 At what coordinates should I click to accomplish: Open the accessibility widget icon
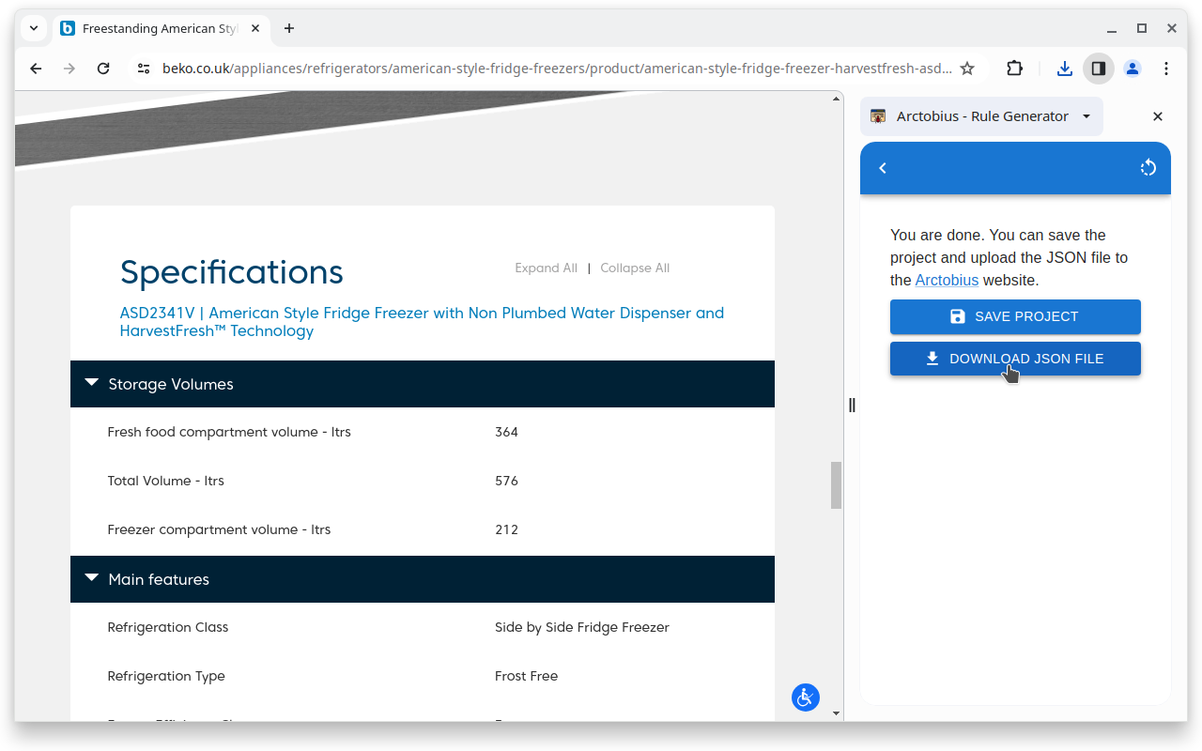click(x=806, y=697)
